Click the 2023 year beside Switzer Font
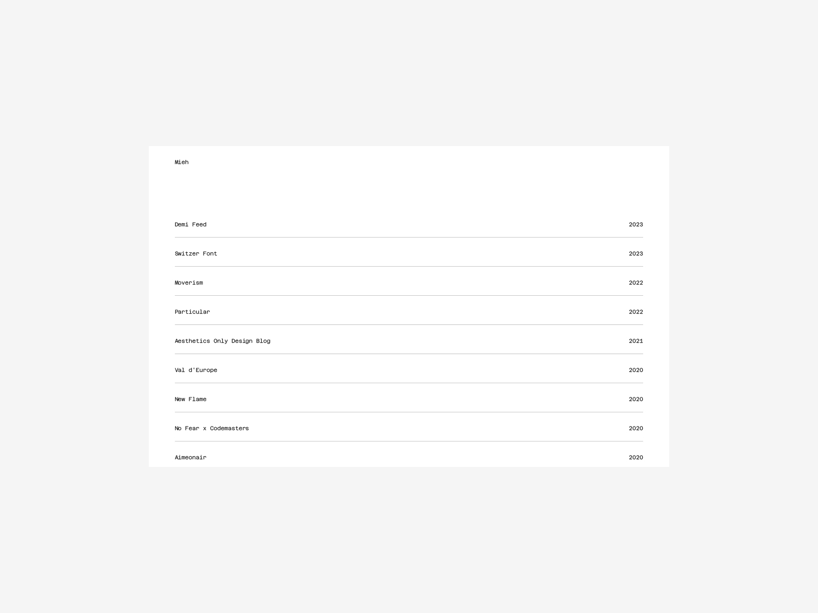818x613 pixels. (x=635, y=254)
